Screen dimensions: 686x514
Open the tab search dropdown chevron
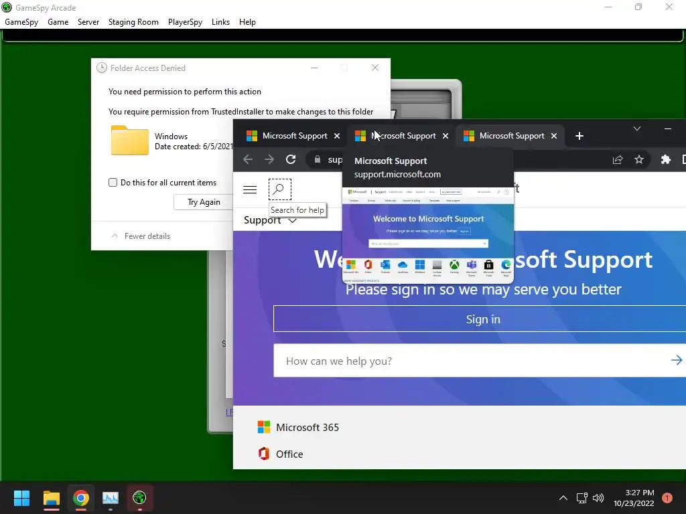(x=637, y=128)
